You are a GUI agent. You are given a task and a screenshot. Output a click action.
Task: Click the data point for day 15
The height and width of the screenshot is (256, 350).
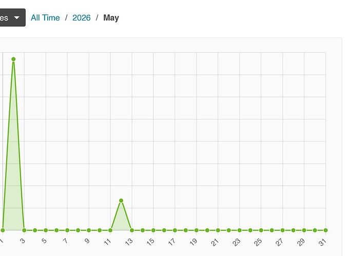pyautogui.click(x=153, y=230)
